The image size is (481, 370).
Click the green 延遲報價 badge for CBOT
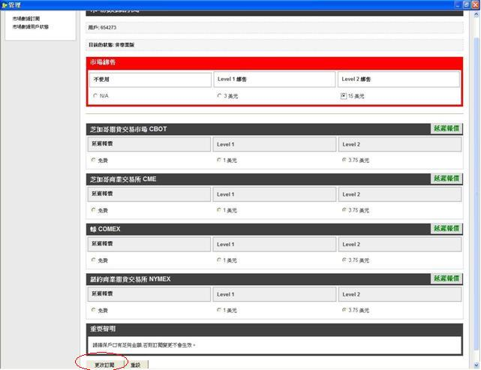pyautogui.click(x=446, y=128)
